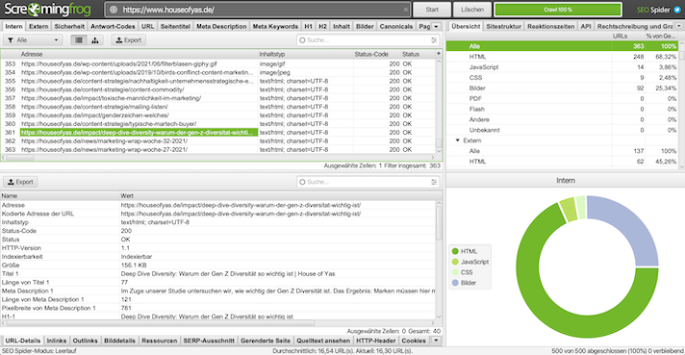Click the plus icon to add table columns
Viewport: 685px width, 355px height.
coord(439,54)
